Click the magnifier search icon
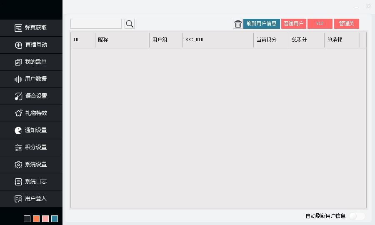Viewport: 375px width, 225px height. pyautogui.click(x=130, y=24)
